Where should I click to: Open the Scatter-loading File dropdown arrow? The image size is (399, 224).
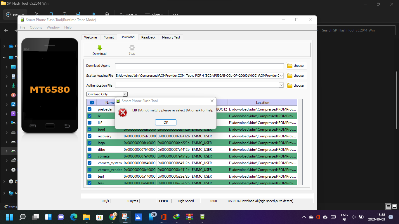click(x=281, y=76)
